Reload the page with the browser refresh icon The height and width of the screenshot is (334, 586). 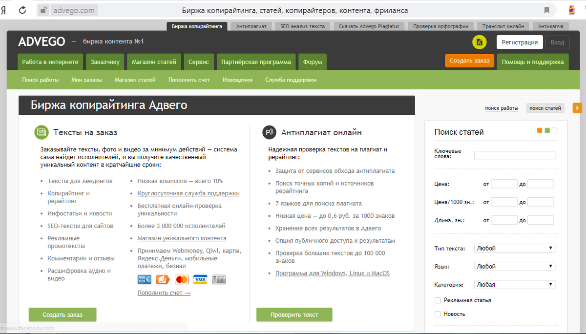[22, 10]
